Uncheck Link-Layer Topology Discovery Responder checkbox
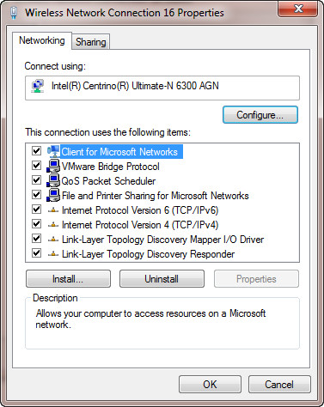The height and width of the screenshot is (407, 324). [36, 253]
